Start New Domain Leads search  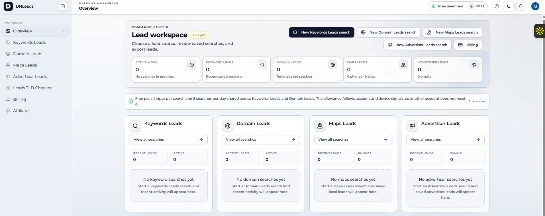[389, 32]
